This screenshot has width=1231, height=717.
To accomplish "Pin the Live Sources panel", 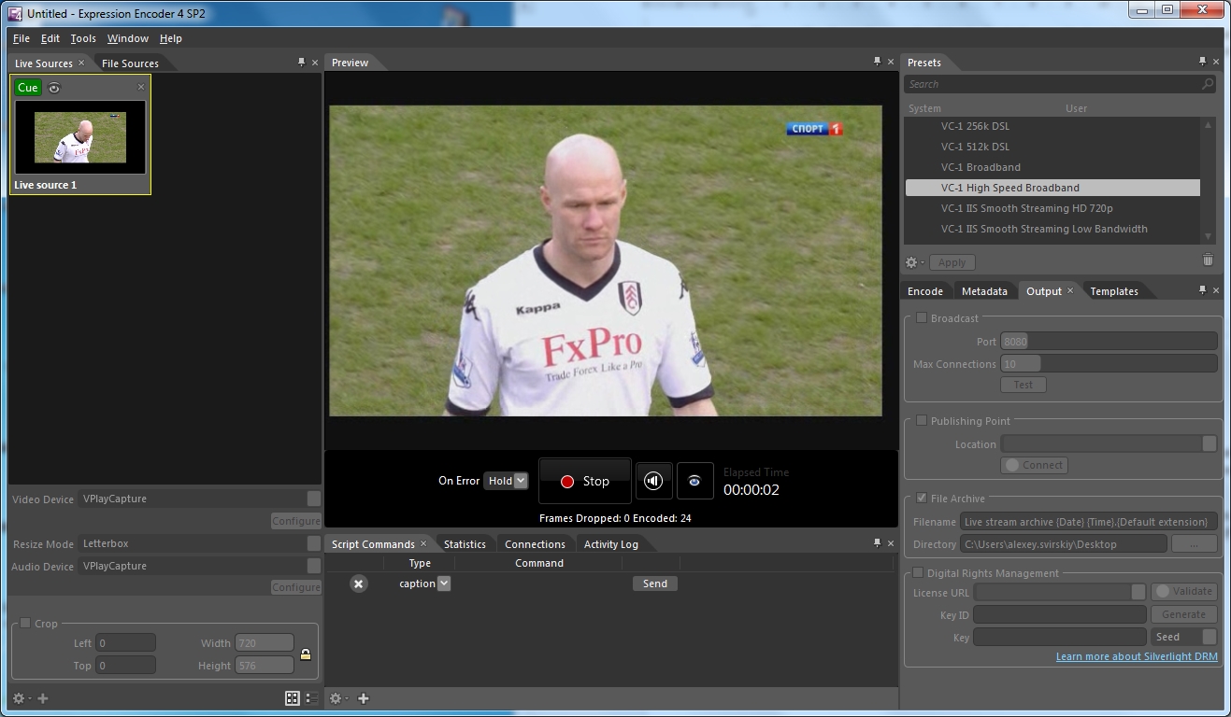I will (x=301, y=63).
